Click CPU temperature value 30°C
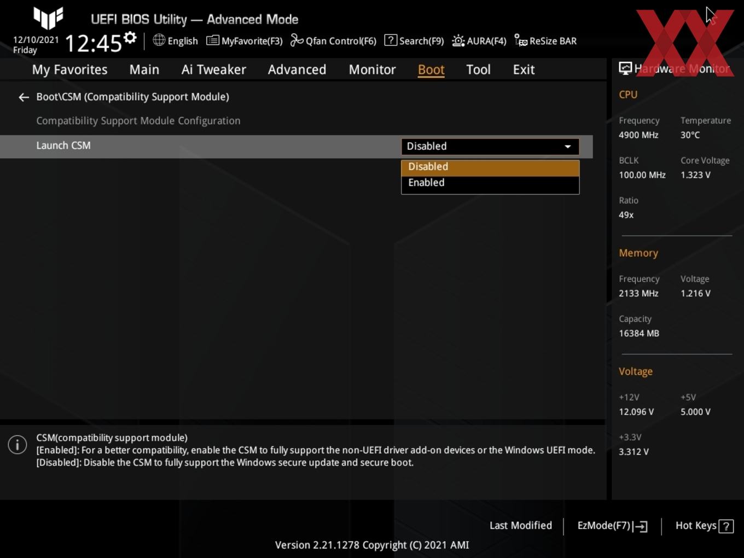This screenshot has width=744, height=558. tap(690, 135)
